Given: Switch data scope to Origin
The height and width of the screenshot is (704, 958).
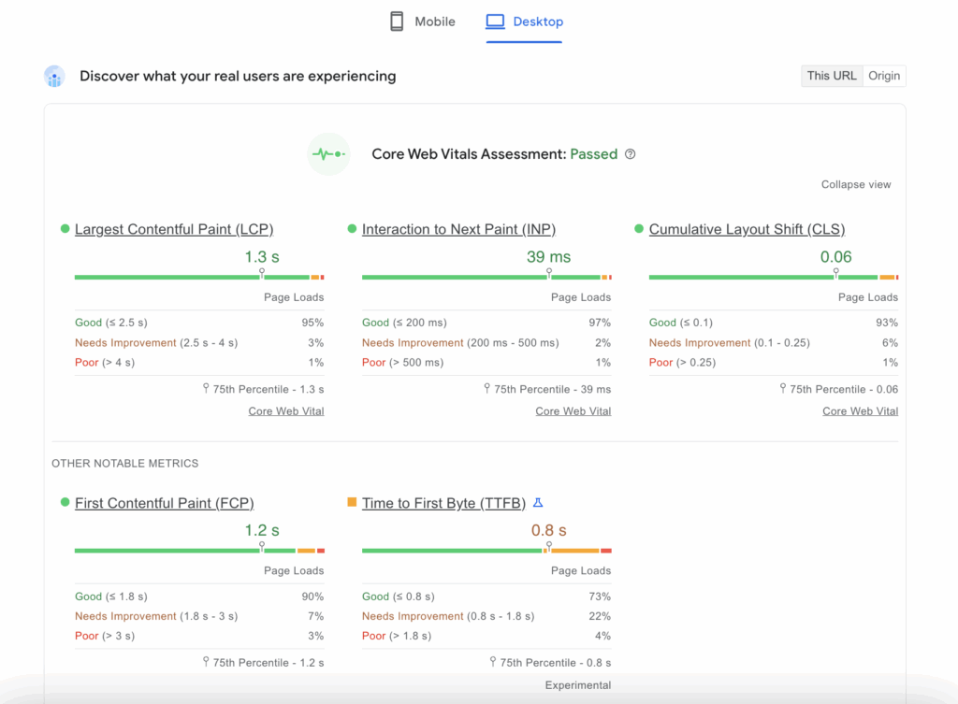Looking at the screenshot, I should [883, 75].
